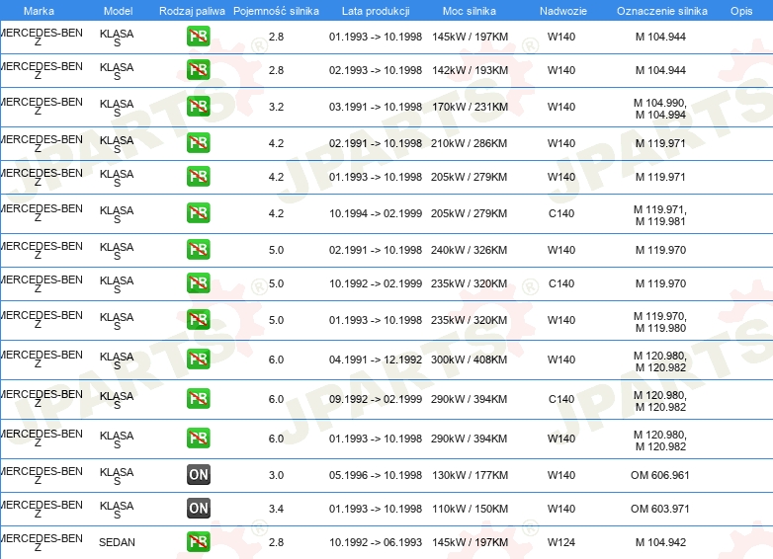Click engine codes M 104.990, M 104.994
773x559 pixels.
pos(660,109)
